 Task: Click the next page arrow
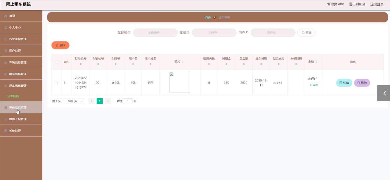(x=108, y=101)
